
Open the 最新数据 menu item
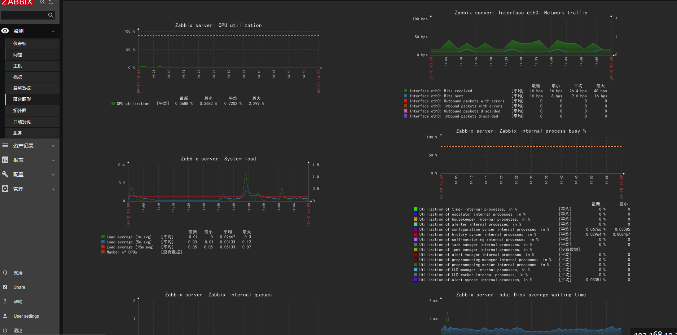32,88
